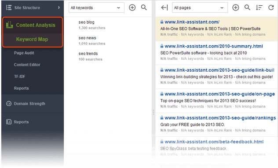Open the All pages dropdown
Screen dimensions: 278x168
point(200,7)
